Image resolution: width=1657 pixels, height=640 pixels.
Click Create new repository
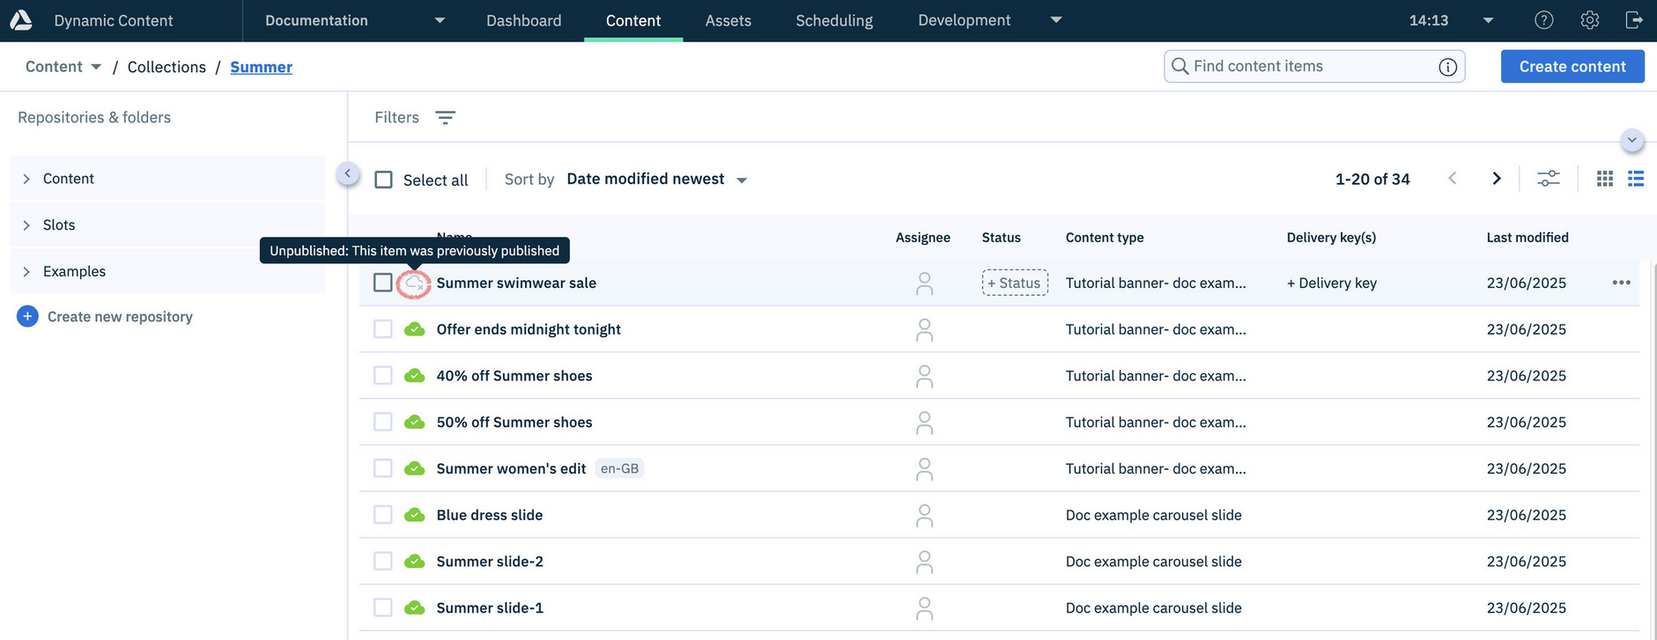tap(120, 317)
